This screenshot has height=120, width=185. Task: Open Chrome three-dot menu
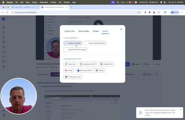182,12
